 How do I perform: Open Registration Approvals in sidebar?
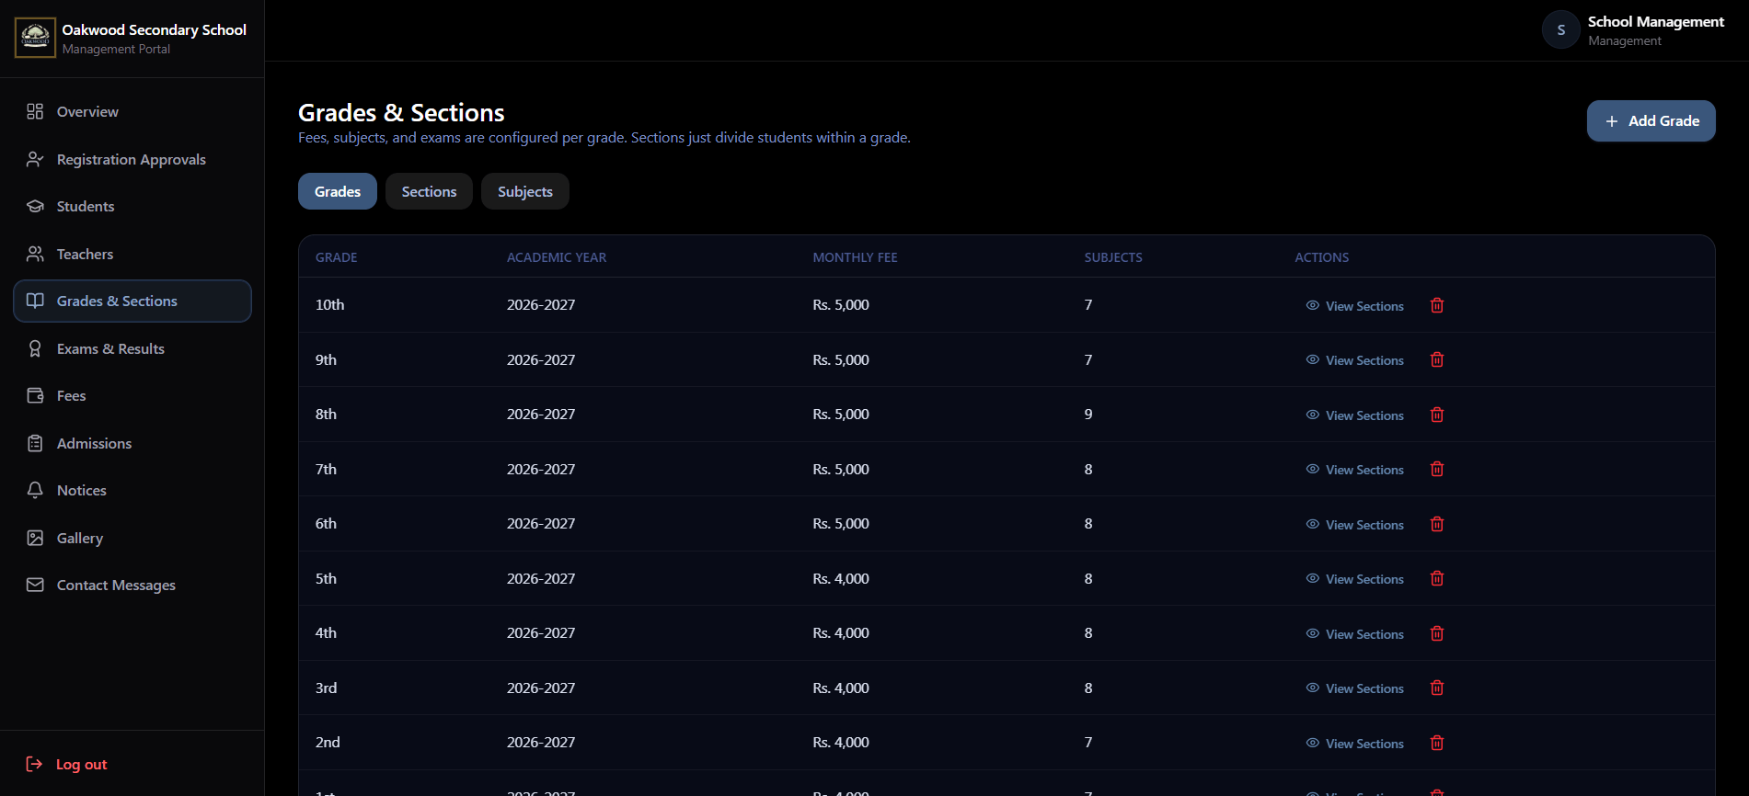click(x=132, y=159)
